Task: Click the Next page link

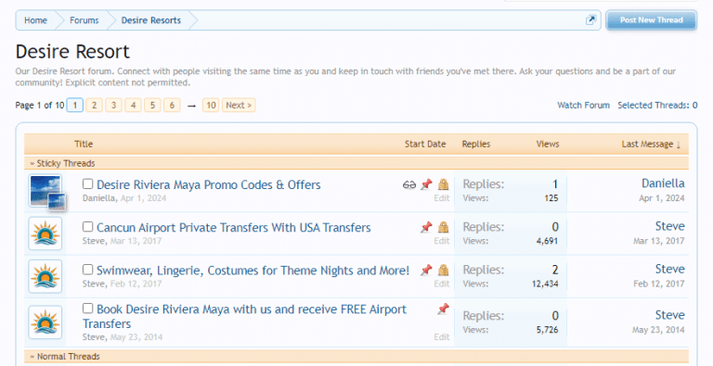Action: point(239,106)
